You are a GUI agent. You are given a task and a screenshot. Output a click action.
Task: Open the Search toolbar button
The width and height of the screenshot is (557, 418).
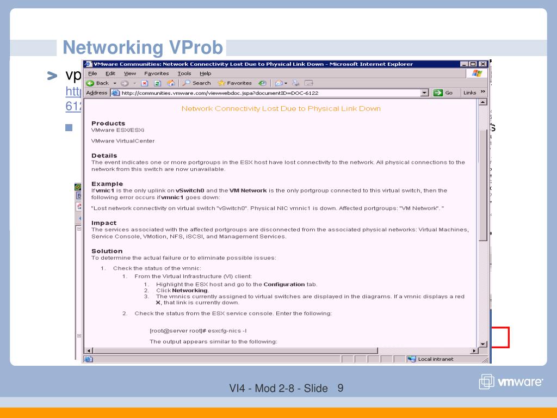(196, 83)
